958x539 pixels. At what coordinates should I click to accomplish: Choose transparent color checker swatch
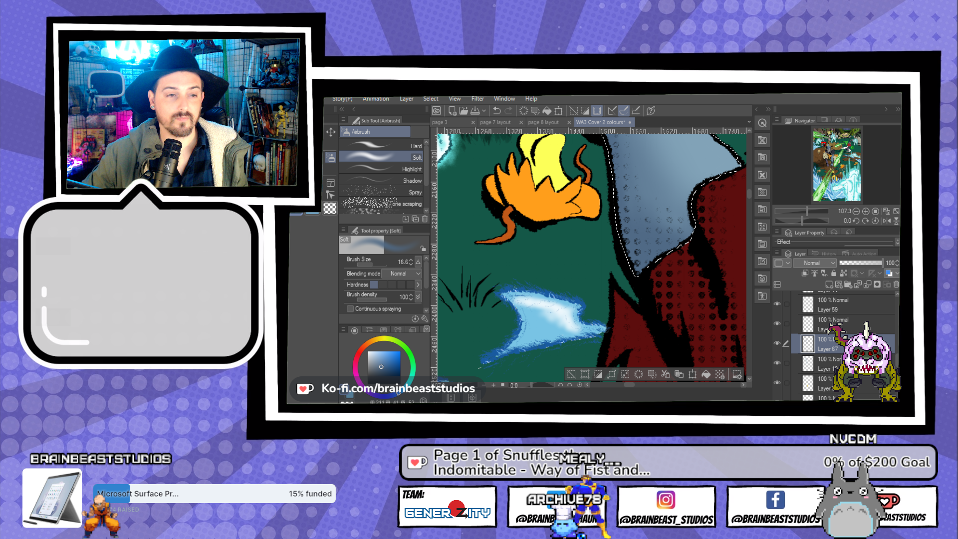tap(330, 209)
